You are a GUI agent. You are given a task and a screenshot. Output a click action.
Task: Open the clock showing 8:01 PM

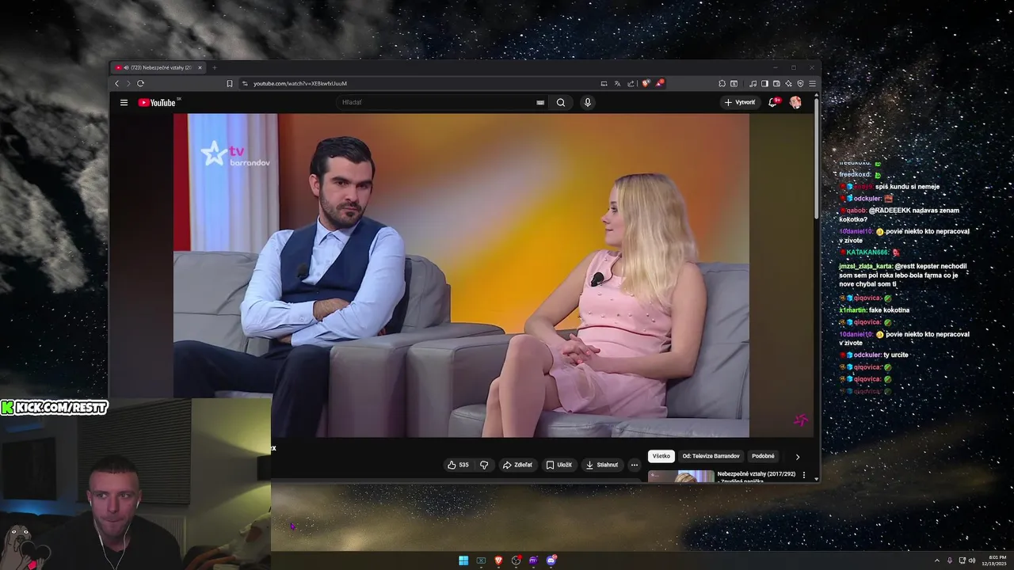pyautogui.click(x=995, y=560)
